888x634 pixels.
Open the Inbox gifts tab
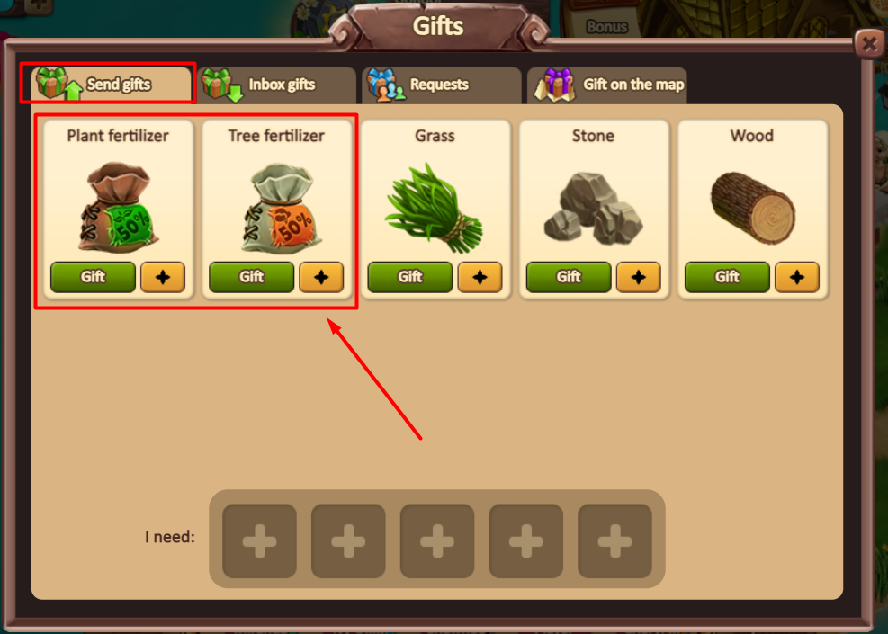pyautogui.click(x=276, y=85)
